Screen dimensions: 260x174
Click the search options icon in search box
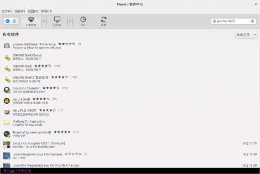pyautogui.click(x=214, y=21)
